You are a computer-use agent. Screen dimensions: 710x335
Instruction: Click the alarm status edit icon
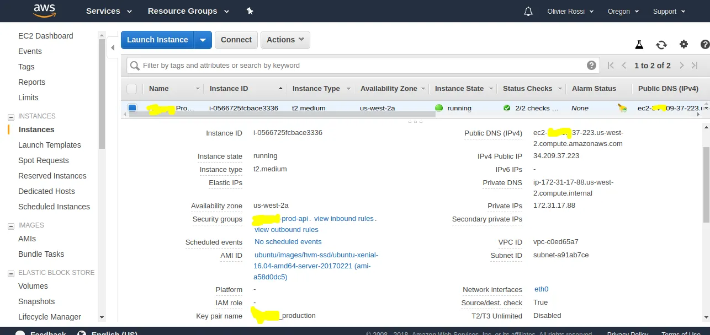622,108
